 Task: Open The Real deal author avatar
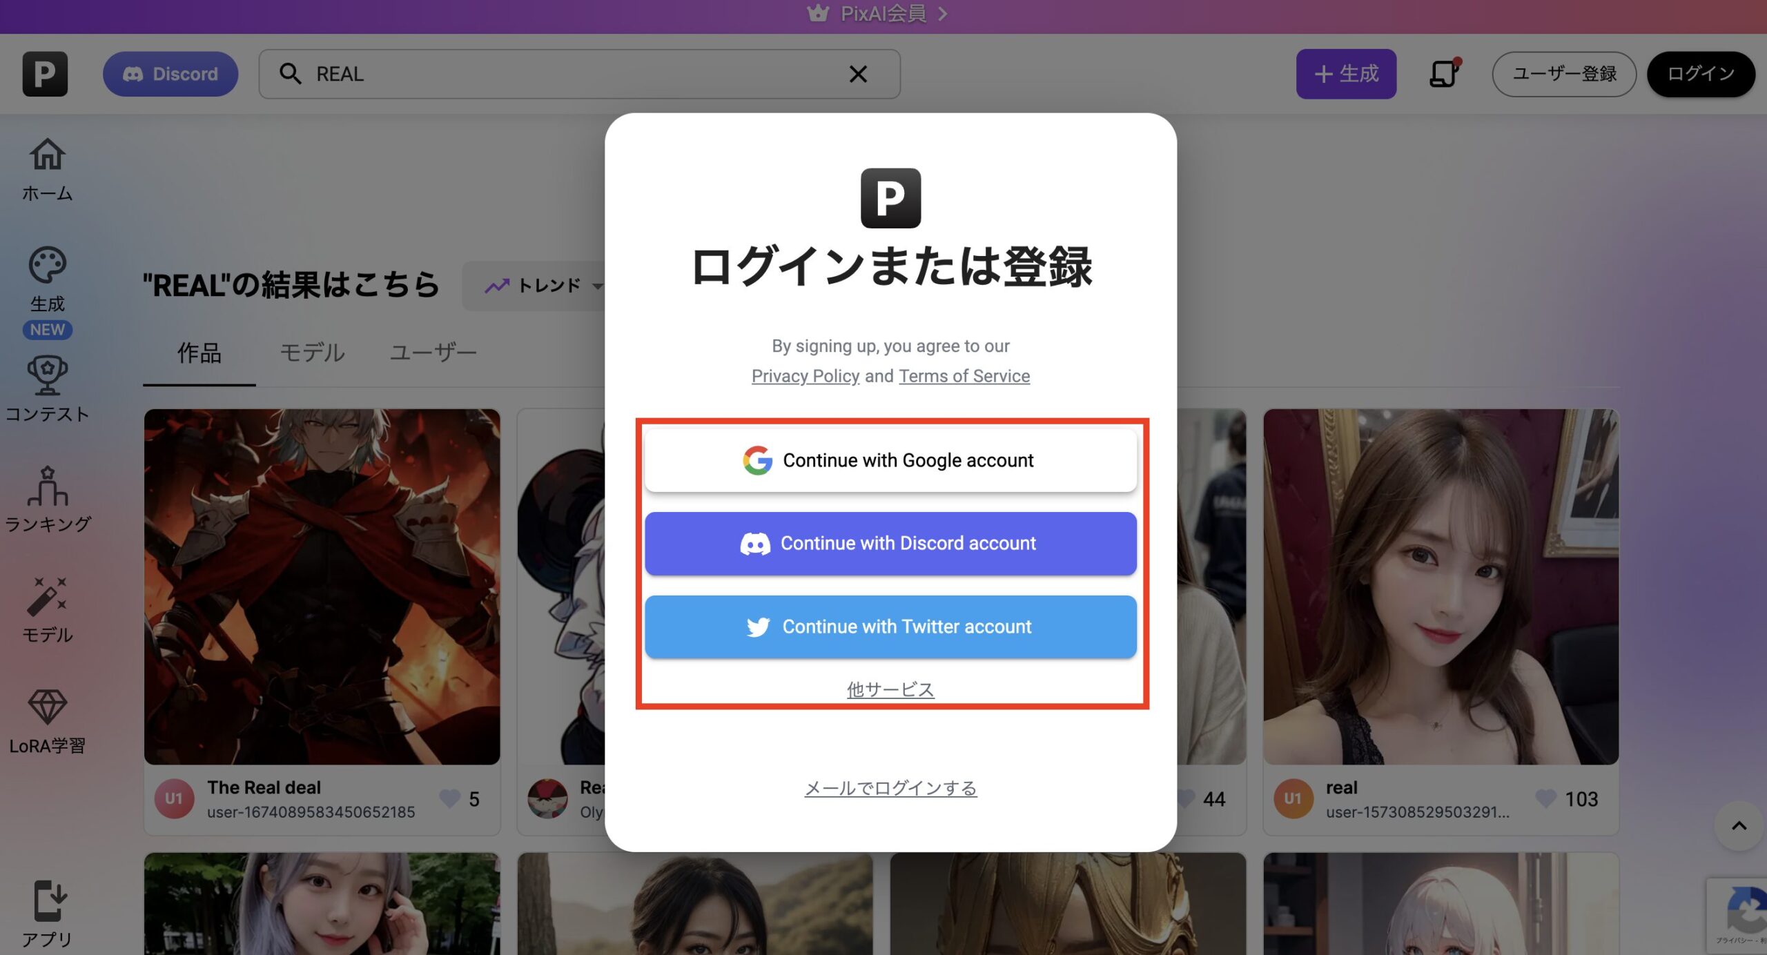[174, 798]
